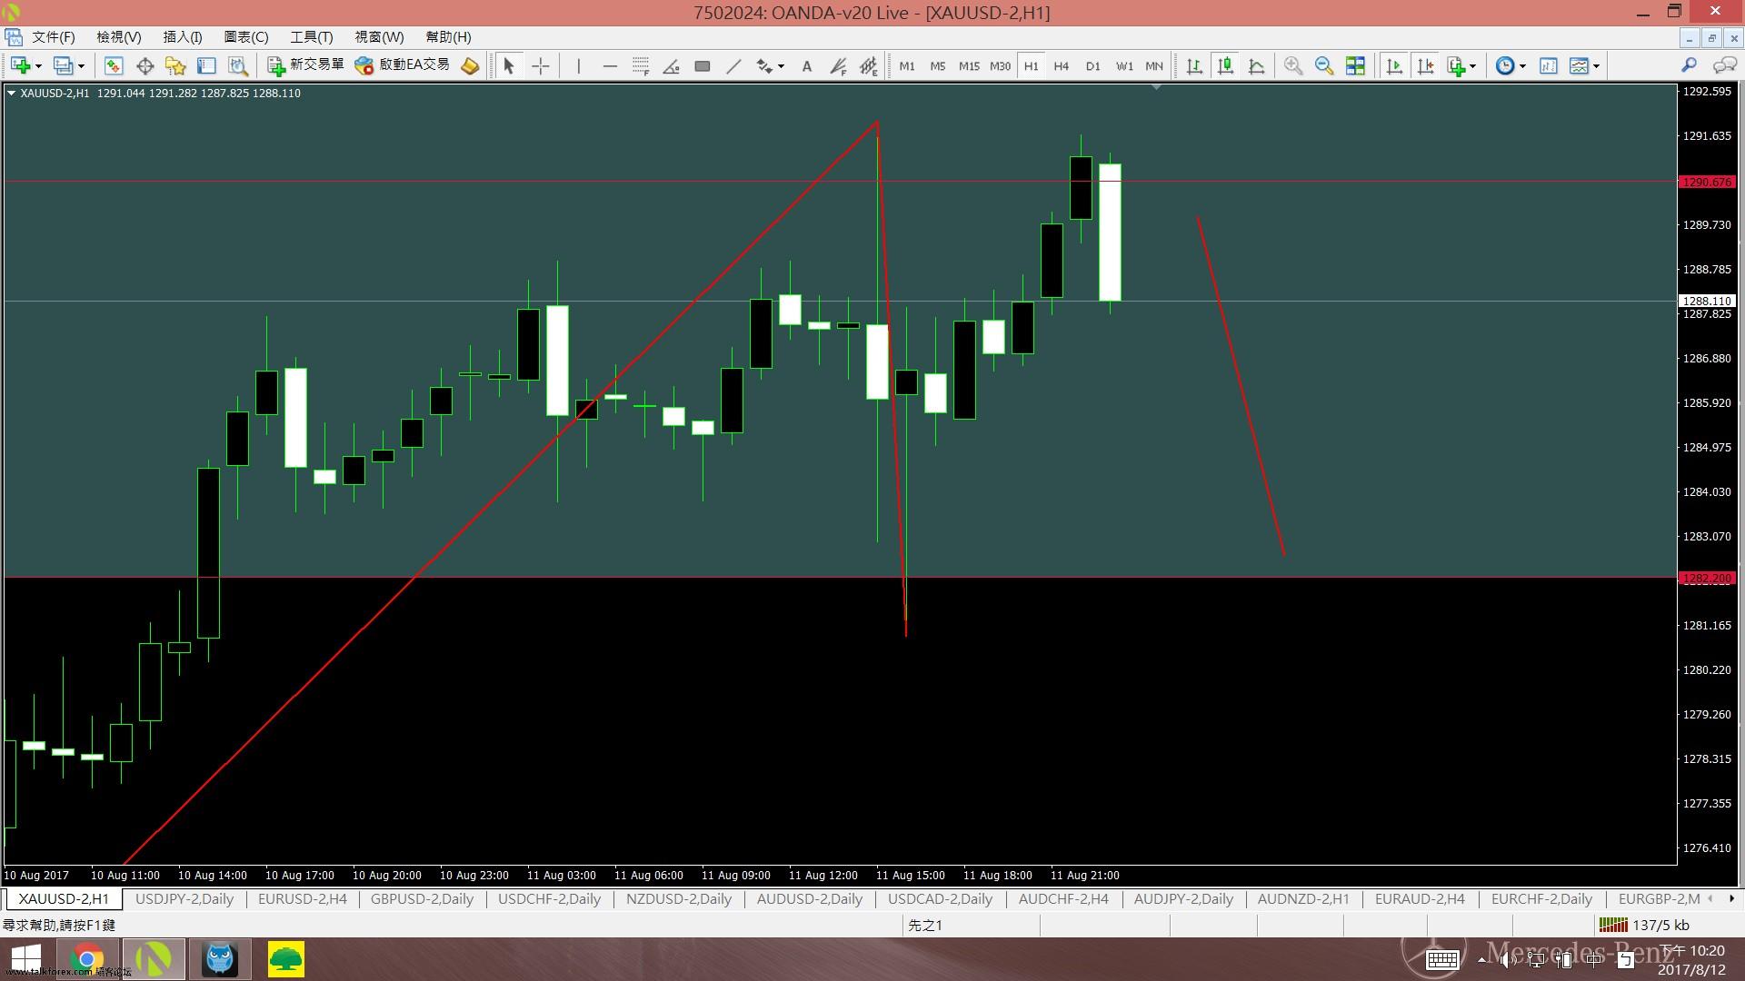Screen dimensions: 1745x981
Task: Open MetaEditor with the yellow icon
Action: 470,65
